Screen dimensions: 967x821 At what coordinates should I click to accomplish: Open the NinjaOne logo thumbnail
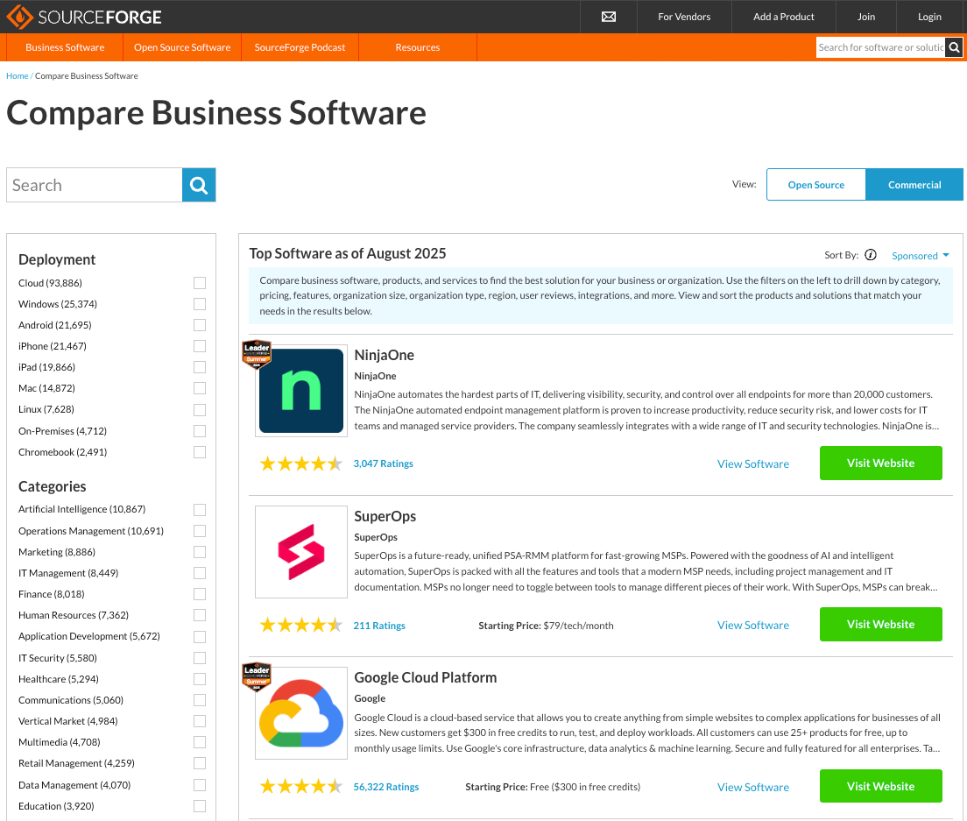pos(301,391)
